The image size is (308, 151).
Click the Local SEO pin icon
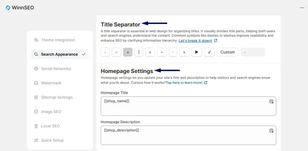click(36, 126)
